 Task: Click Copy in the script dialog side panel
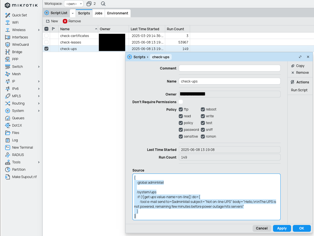(298, 66)
